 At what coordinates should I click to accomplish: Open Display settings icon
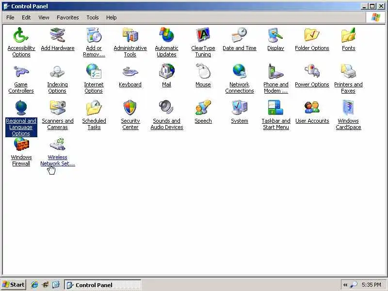[x=275, y=35]
